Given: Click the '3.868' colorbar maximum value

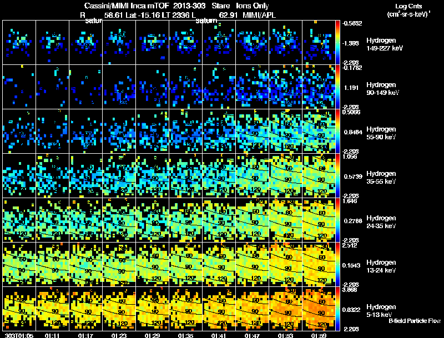Looking at the screenshot, I should tap(350, 290).
